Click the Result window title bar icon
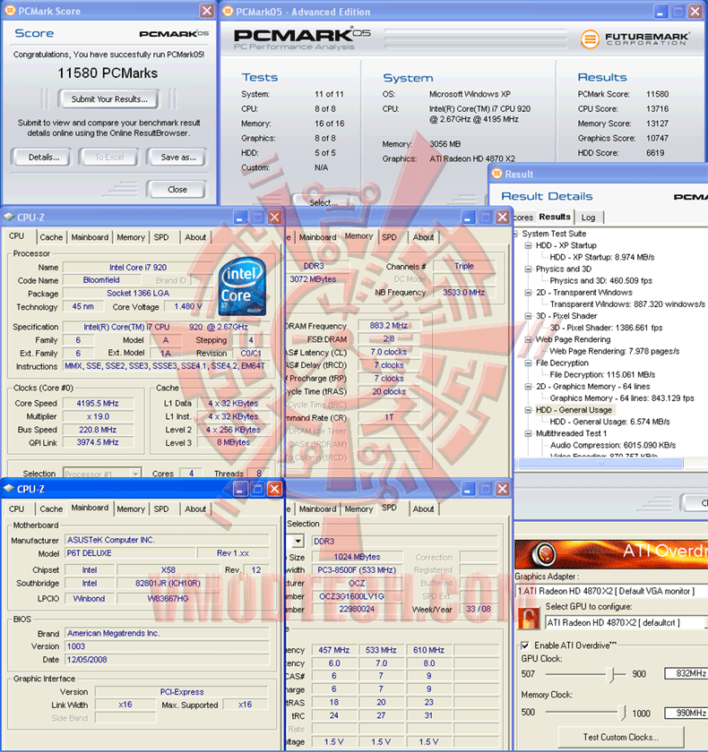Image resolution: width=708 pixels, height=752 pixels. click(x=497, y=174)
